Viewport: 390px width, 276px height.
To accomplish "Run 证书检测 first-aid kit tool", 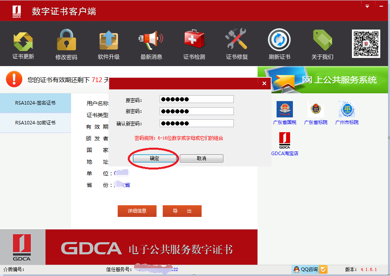I will pyautogui.click(x=194, y=44).
